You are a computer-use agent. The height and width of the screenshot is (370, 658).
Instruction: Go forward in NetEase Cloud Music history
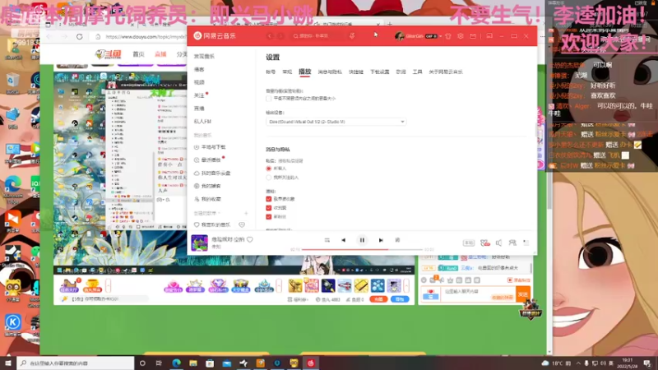click(280, 36)
